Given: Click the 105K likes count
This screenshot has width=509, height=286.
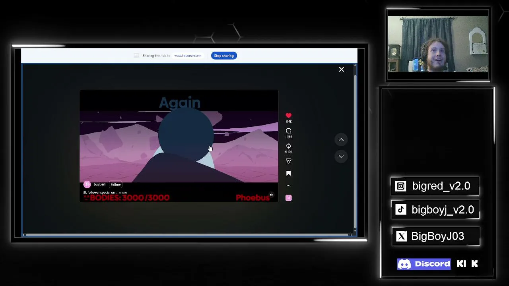Looking at the screenshot, I should (288, 122).
